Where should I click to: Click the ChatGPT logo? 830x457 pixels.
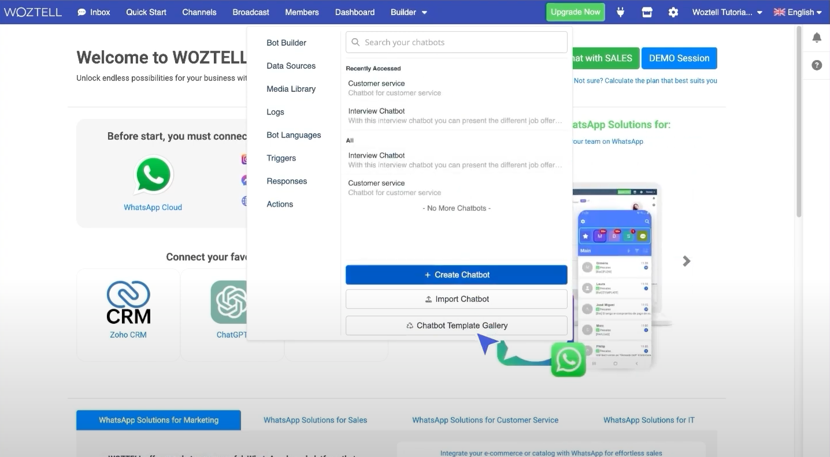229,302
